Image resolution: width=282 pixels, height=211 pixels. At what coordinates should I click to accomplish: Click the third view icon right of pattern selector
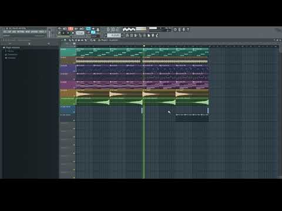pyautogui.click(x=135, y=35)
